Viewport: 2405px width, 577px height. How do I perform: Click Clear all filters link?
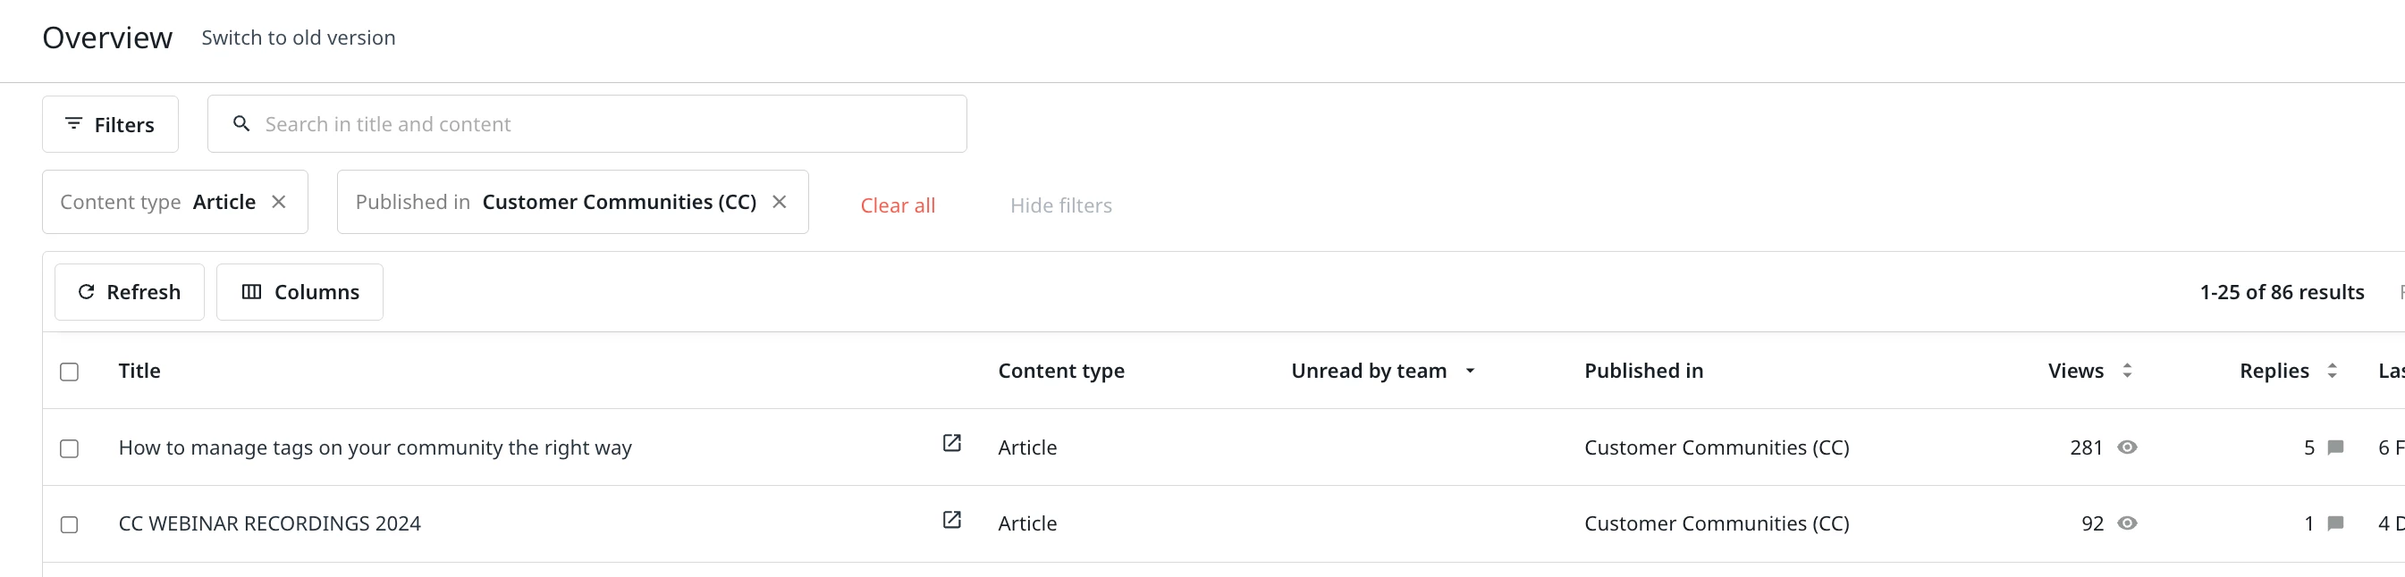pos(898,205)
